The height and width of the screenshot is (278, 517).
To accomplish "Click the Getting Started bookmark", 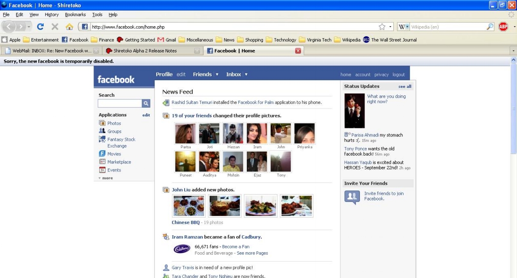I will (x=136, y=40).
